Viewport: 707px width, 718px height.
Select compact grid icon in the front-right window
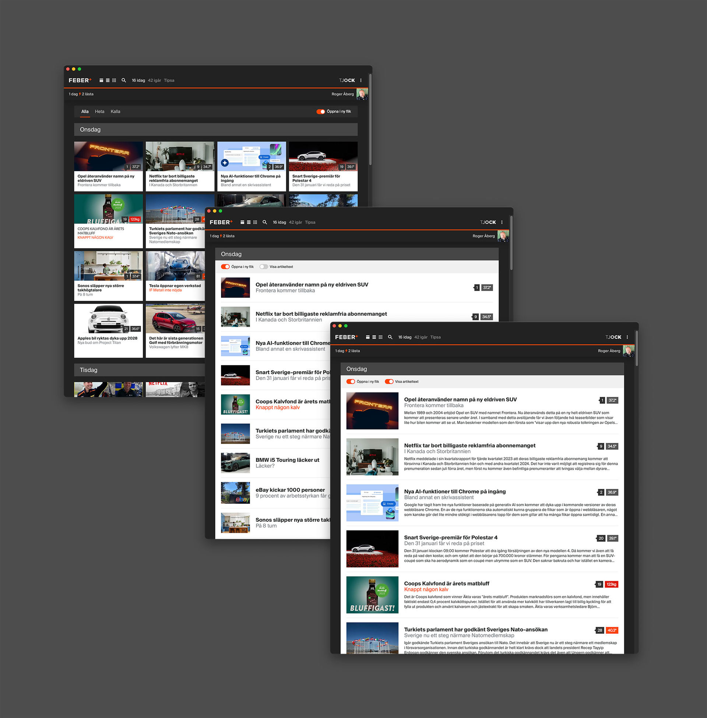(x=380, y=337)
